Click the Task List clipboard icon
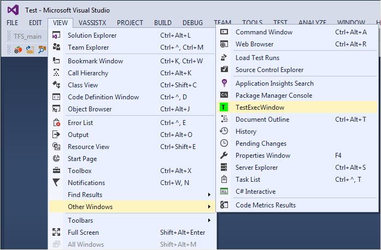The width and height of the screenshot is (381, 250). [224, 179]
